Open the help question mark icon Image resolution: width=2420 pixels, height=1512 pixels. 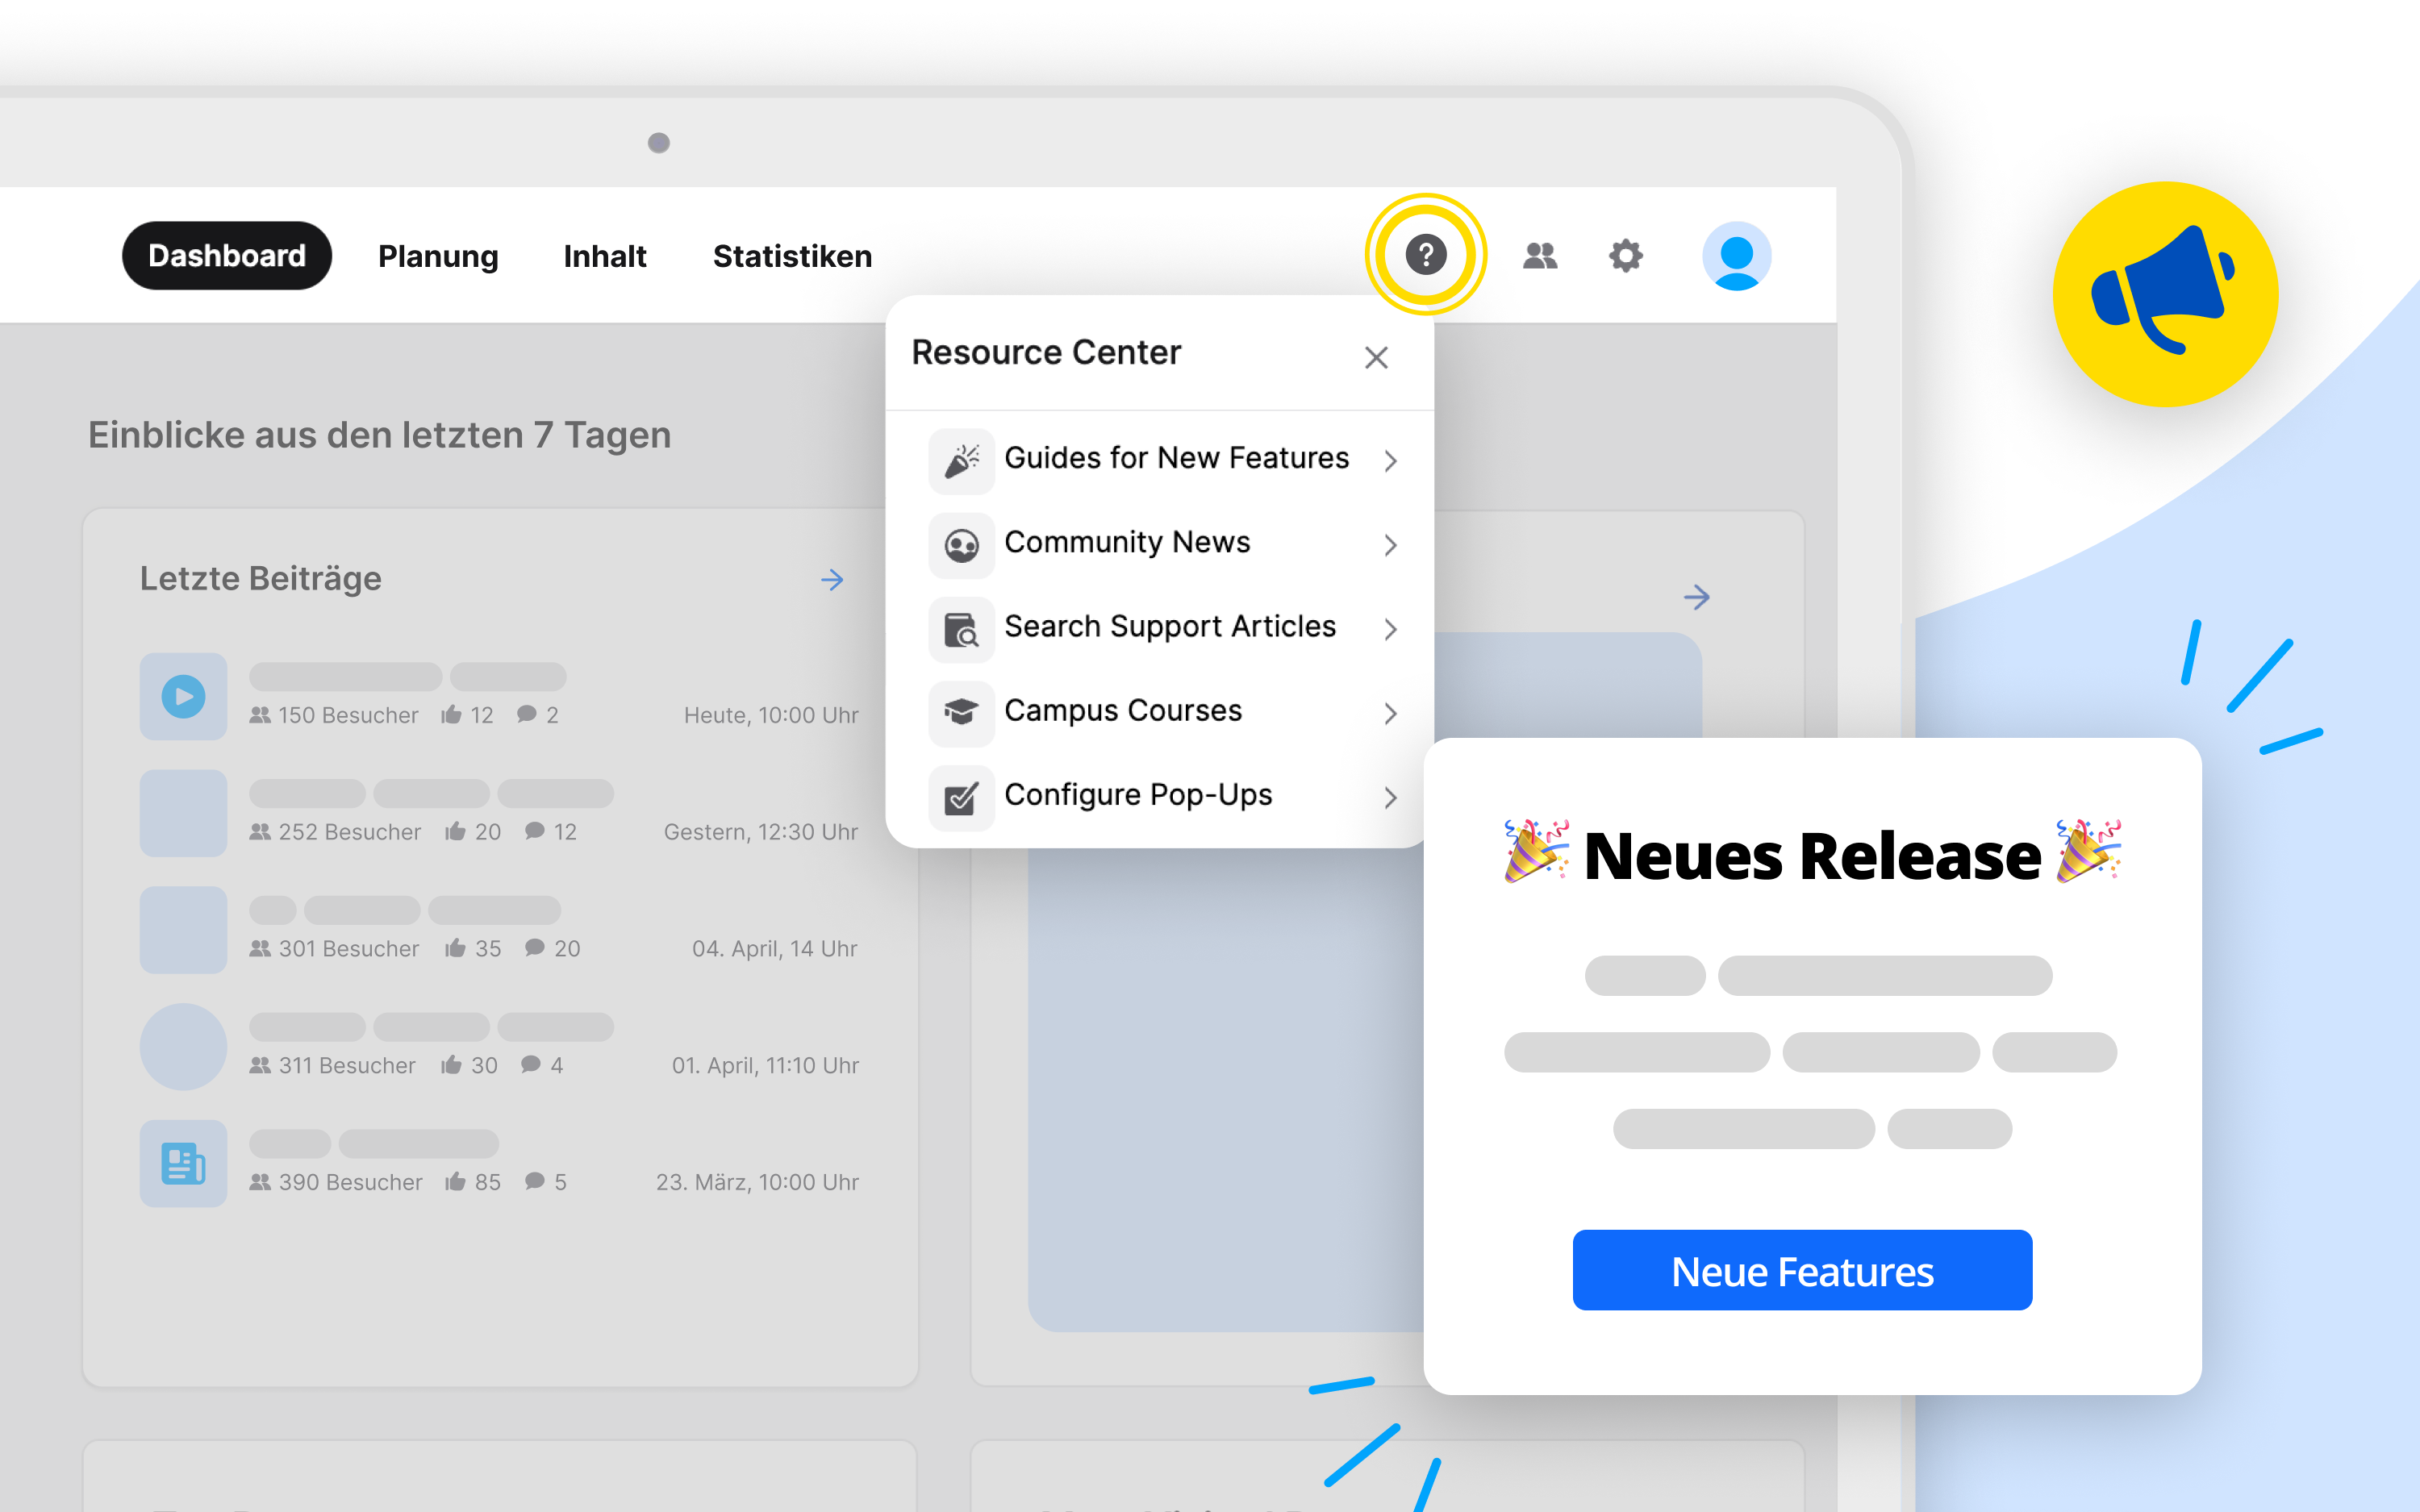[x=1425, y=255]
